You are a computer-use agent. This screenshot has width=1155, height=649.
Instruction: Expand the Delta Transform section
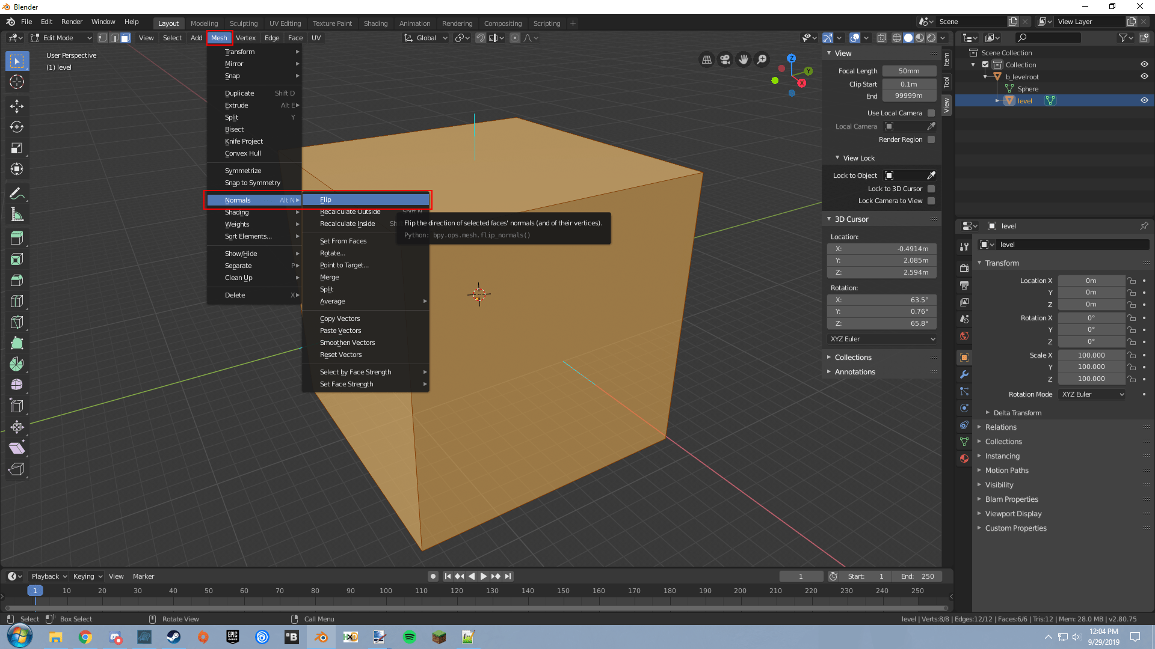coord(1017,412)
